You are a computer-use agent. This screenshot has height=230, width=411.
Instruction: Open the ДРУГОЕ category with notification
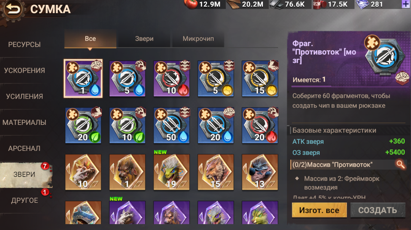[x=24, y=200]
